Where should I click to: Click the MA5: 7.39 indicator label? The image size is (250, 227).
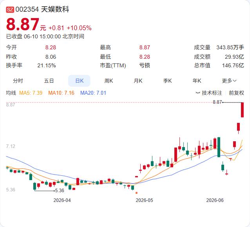coord(31,93)
